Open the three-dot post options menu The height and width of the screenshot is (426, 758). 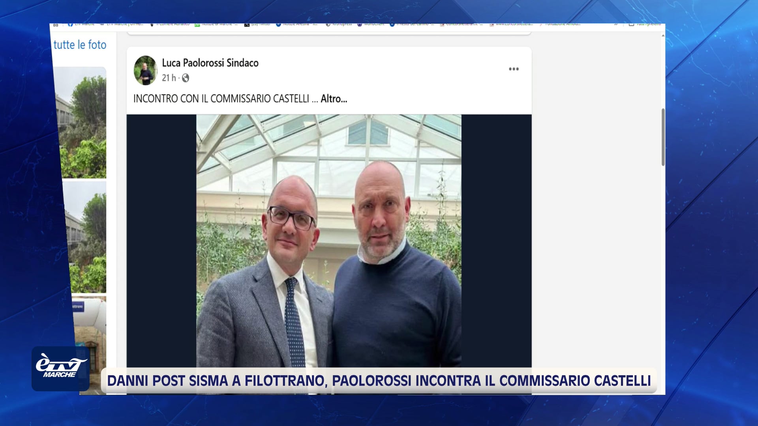coord(514,69)
